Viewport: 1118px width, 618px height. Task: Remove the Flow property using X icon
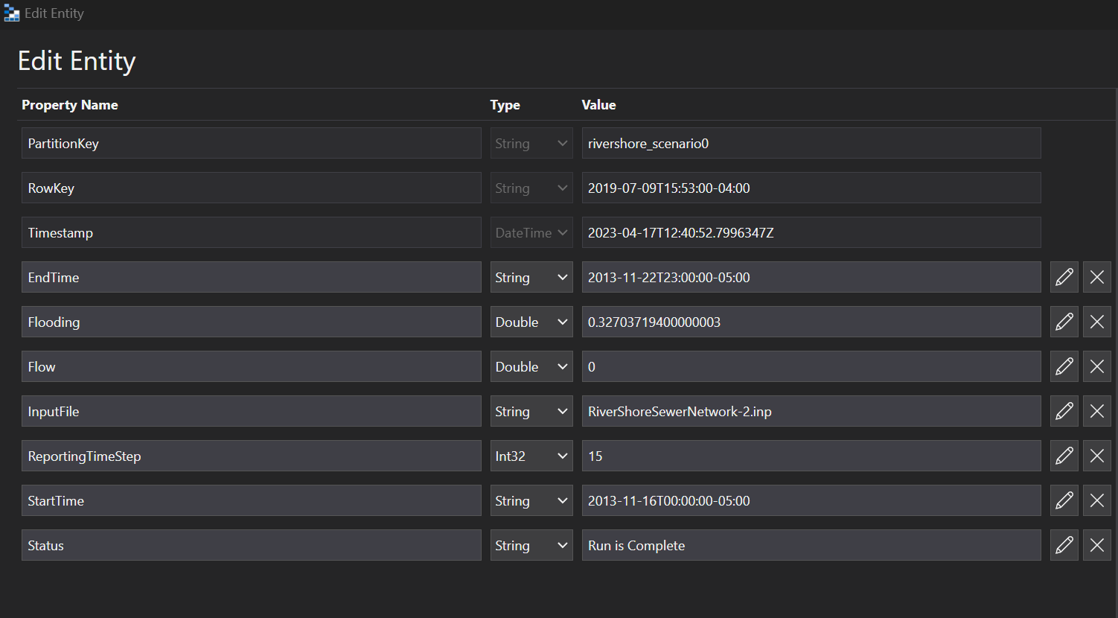(1097, 366)
